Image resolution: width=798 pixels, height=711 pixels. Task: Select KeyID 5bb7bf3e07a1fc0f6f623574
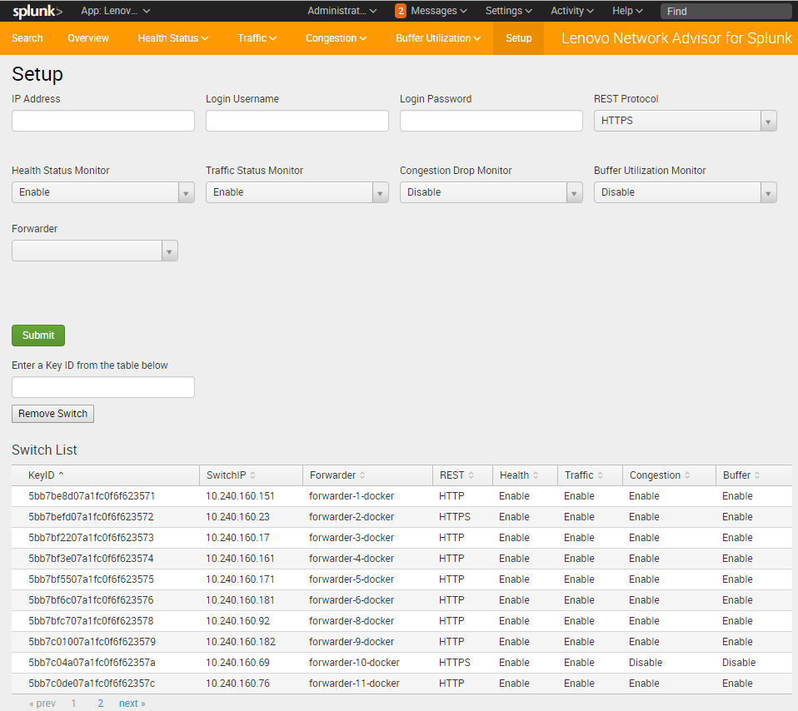pos(91,559)
